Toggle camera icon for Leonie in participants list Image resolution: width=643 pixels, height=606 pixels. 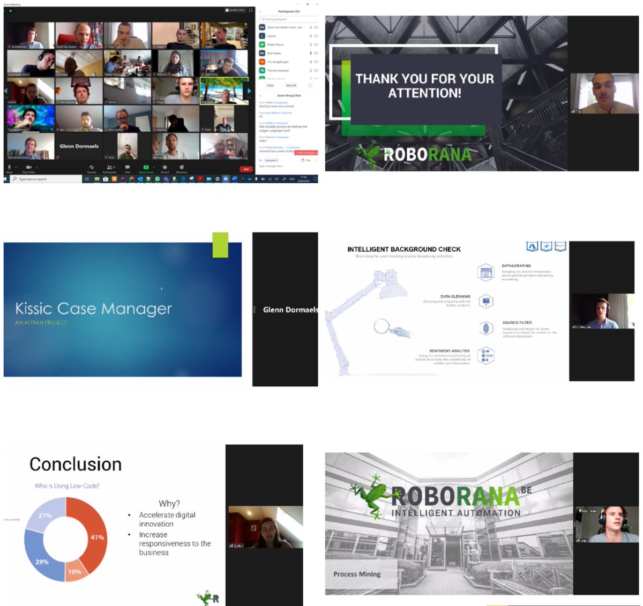(316, 36)
